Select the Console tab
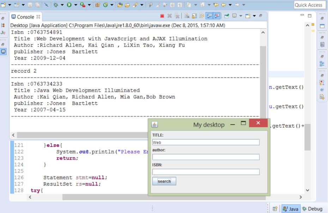This screenshot has height=213, width=328. (x=25, y=17)
